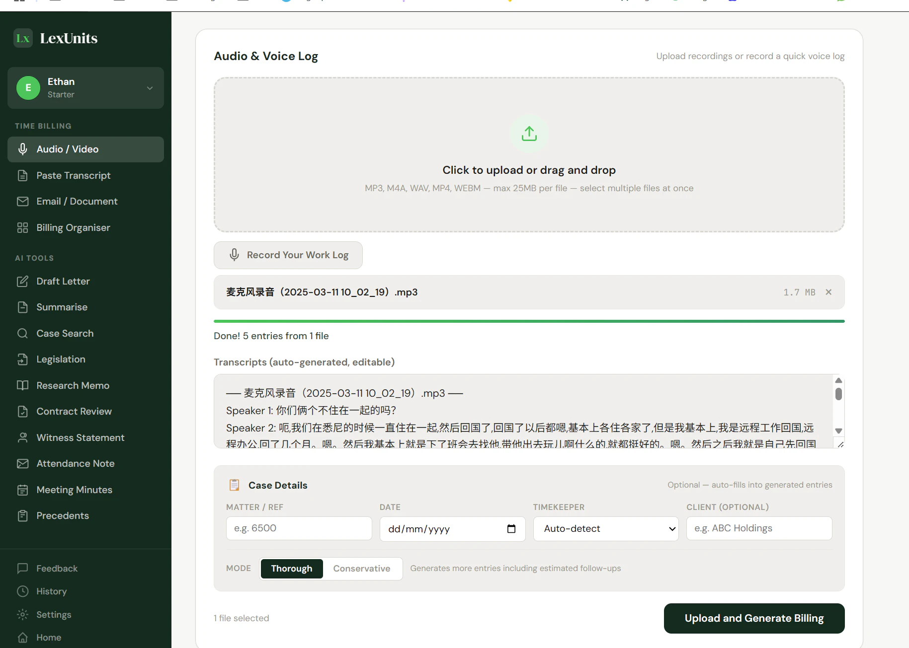Click the Paste Transcript document icon
Image resolution: width=909 pixels, height=648 pixels.
pyautogui.click(x=22, y=175)
